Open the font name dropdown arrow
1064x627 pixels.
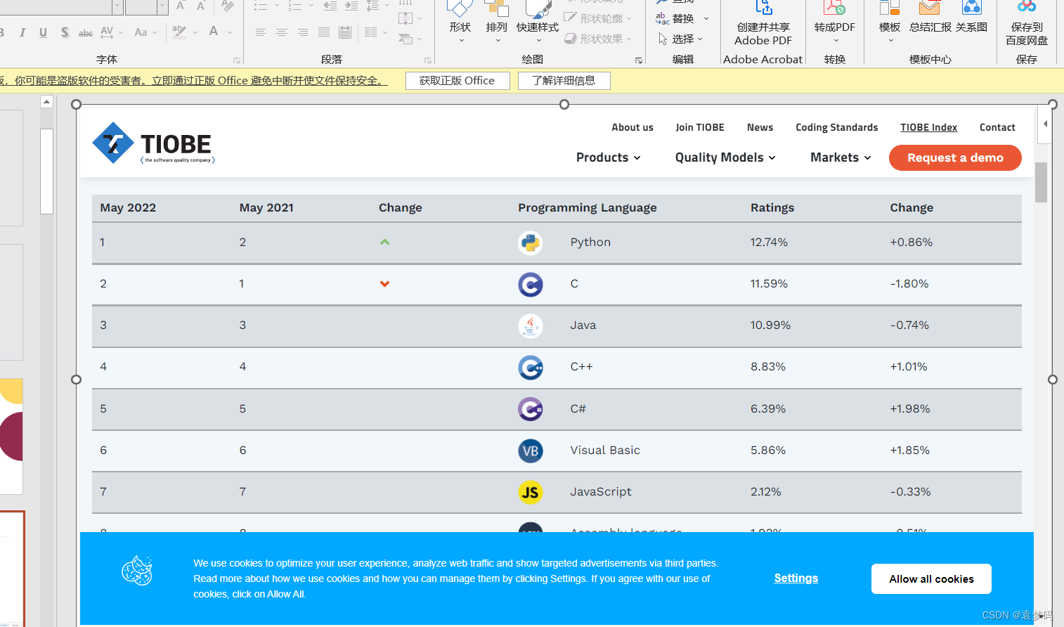pyautogui.click(x=117, y=6)
